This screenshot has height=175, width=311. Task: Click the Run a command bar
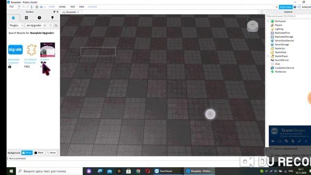(123, 158)
